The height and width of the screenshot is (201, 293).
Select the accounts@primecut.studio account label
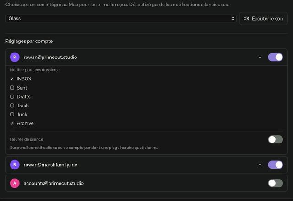click(x=54, y=183)
